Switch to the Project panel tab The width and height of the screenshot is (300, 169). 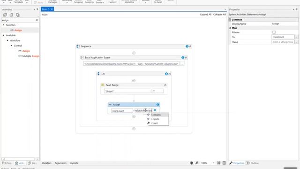pos(7,163)
